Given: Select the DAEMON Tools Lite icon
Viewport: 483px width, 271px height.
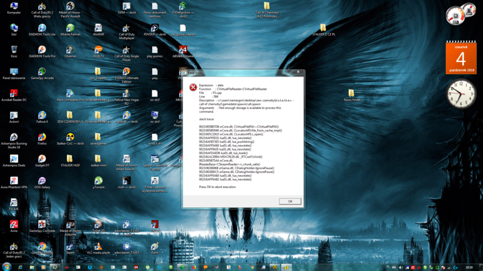Looking at the screenshot, I should click(42, 30).
